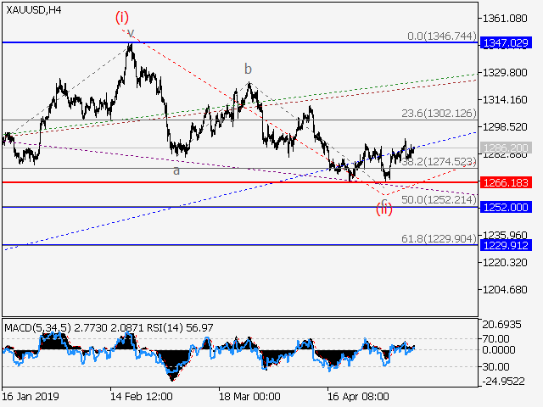Select the 1252.000 blue price tag
543x407 pixels.
pyautogui.click(x=506, y=207)
